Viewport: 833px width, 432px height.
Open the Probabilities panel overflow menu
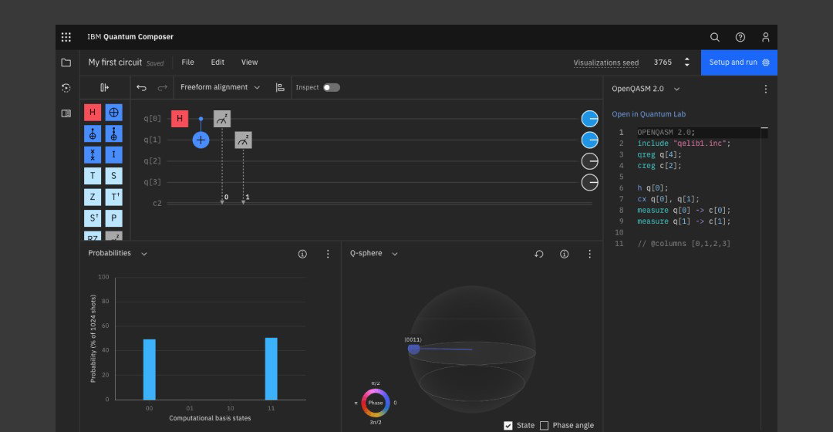tap(328, 254)
